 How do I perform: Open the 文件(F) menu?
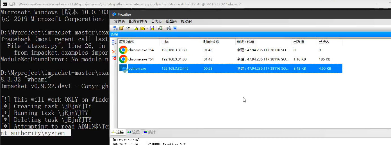coord(119,22)
